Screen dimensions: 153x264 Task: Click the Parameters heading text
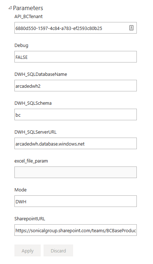28,8
